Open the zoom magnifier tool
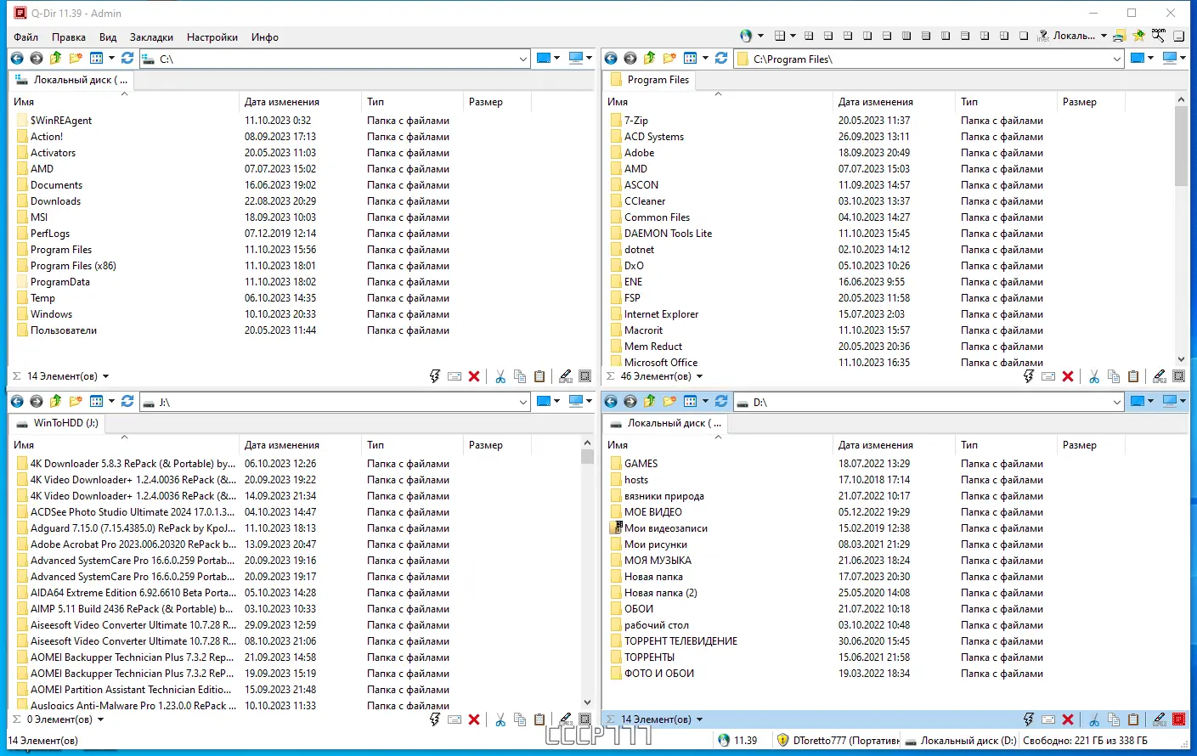 1159,36
